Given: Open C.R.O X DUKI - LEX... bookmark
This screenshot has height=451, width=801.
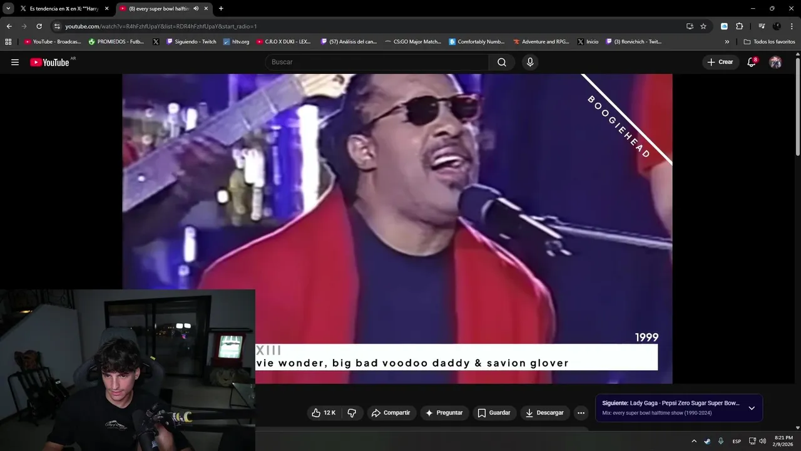Looking at the screenshot, I should click(284, 42).
